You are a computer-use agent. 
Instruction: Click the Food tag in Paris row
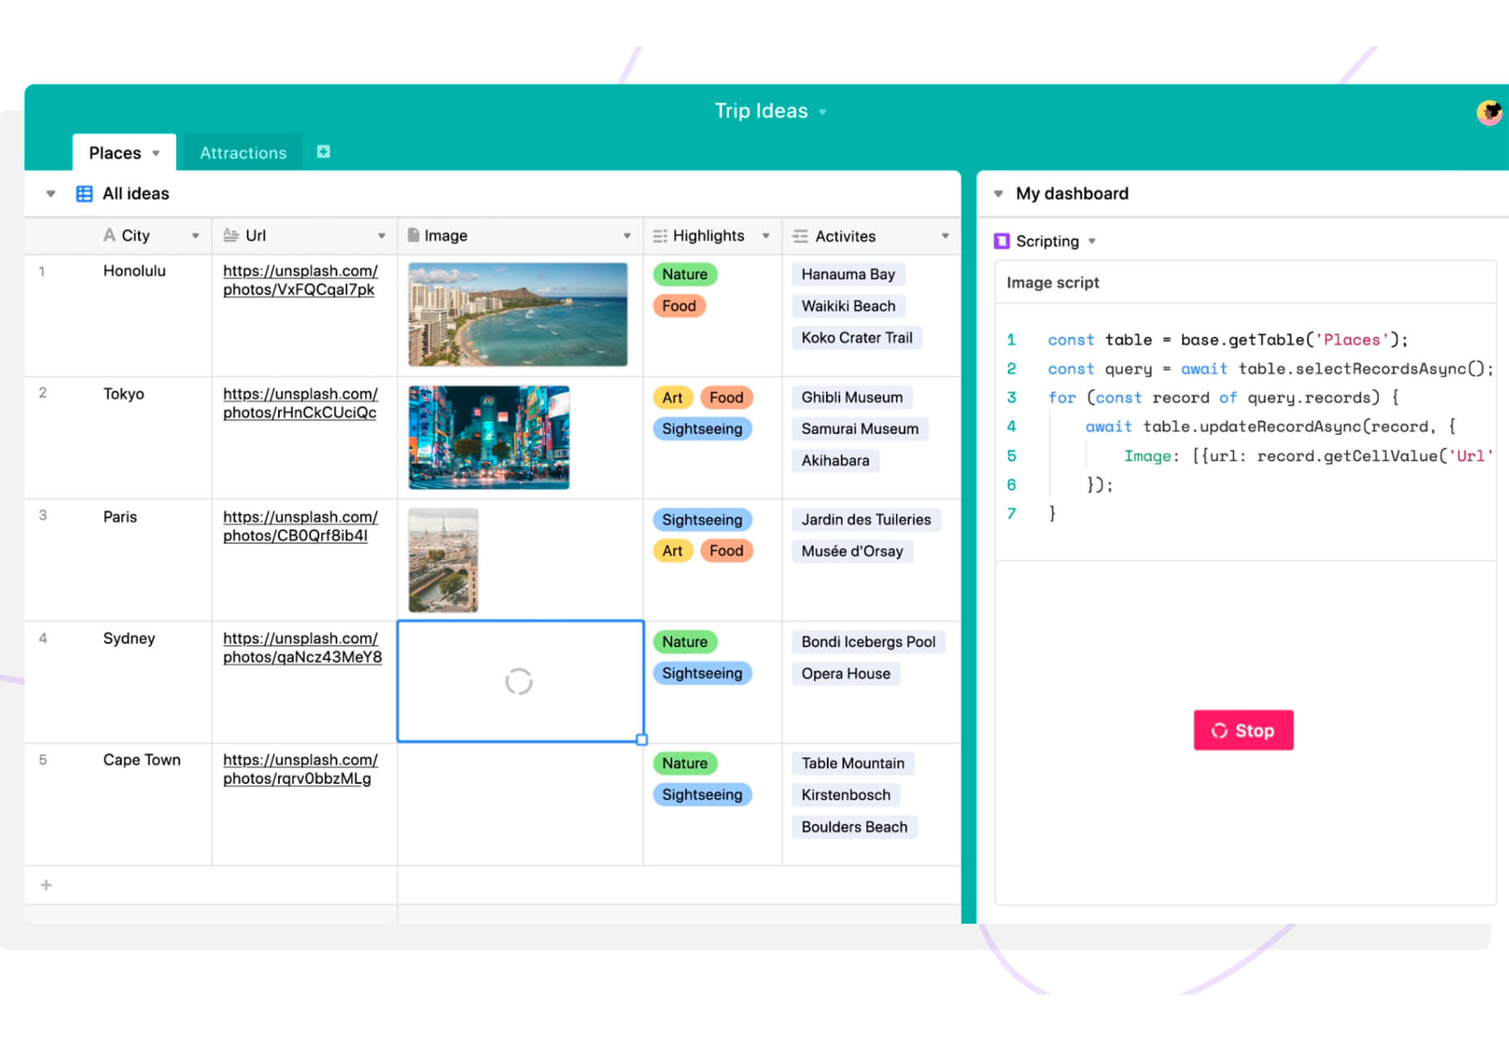pyautogui.click(x=726, y=550)
